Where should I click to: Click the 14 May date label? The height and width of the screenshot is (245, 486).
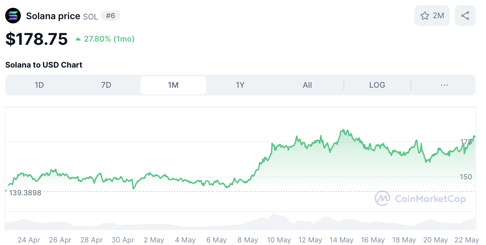pyautogui.click(x=341, y=240)
